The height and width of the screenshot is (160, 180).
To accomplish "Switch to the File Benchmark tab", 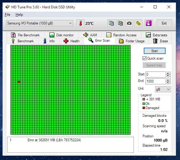I will (25, 35).
